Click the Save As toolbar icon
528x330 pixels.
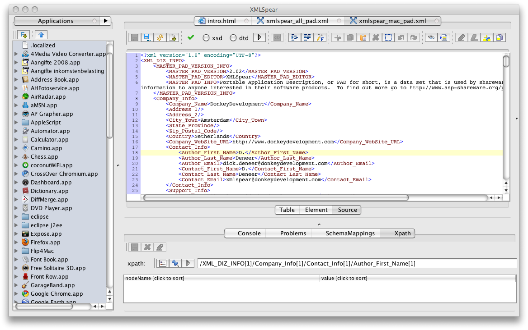click(146, 38)
